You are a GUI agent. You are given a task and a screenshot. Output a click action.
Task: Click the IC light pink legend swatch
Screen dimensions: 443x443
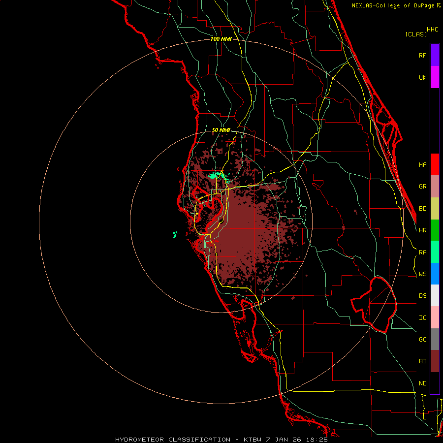435,317
